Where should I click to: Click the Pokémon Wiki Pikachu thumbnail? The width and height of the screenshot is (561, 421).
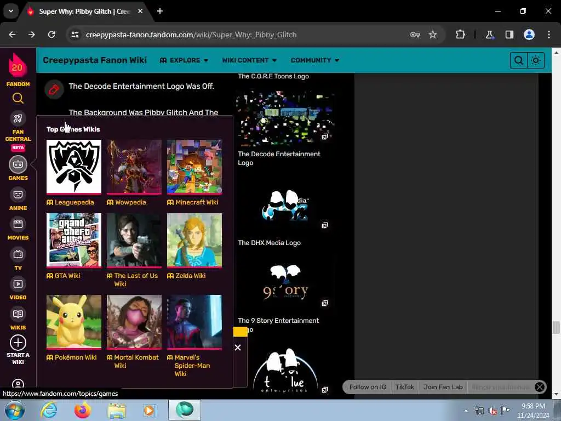coord(74,322)
